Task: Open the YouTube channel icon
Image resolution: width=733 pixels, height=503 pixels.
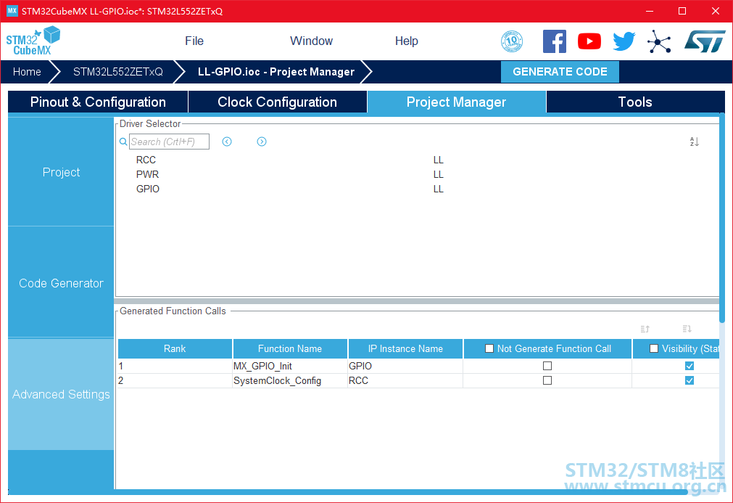Action: coord(589,41)
